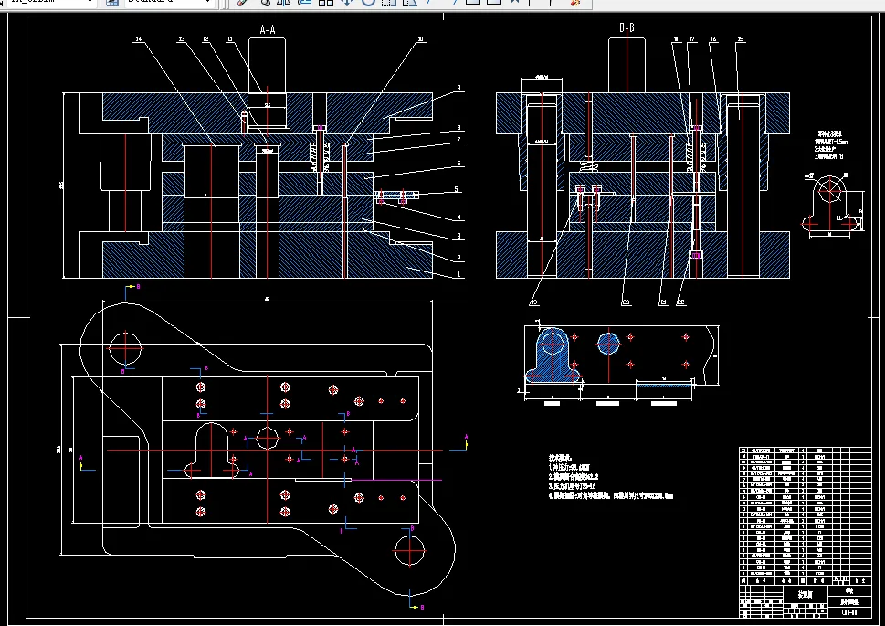Image resolution: width=885 pixels, height=626 pixels.
Task: Activate the Scale tool
Action: tap(389, 2)
